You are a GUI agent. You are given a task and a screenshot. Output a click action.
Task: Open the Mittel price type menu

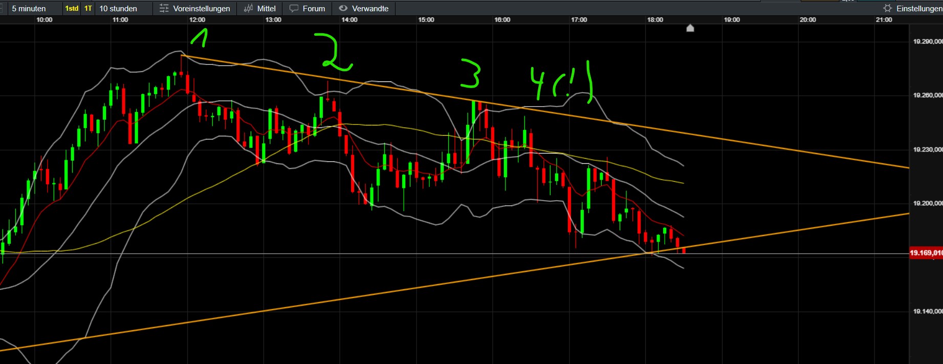[266, 9]
